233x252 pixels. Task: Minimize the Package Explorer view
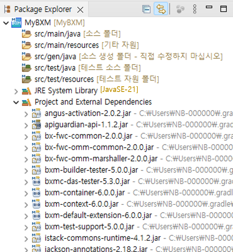click(209, 7)
